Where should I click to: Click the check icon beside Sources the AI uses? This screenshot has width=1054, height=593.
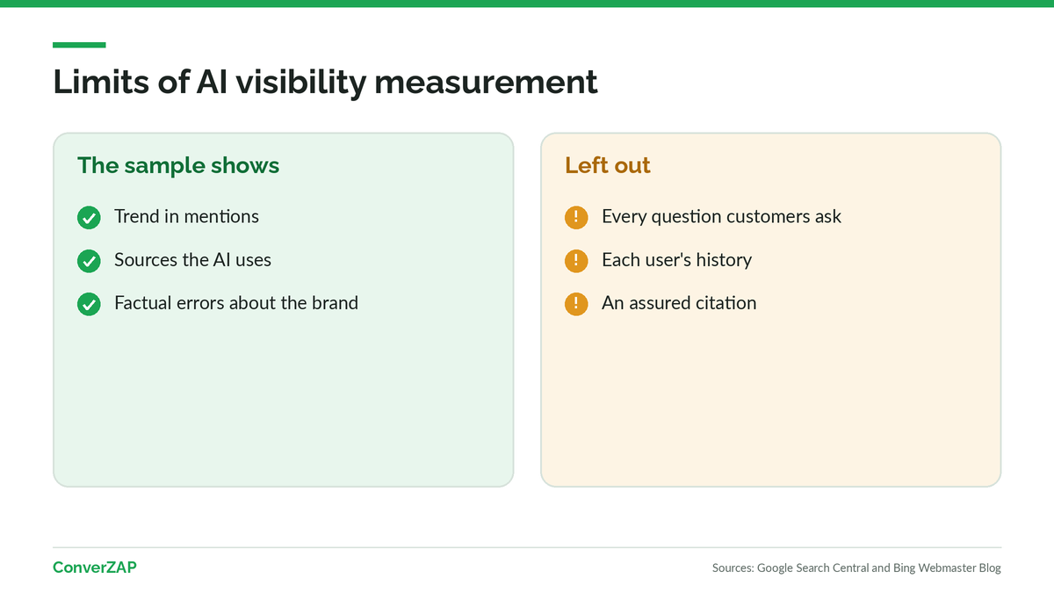[x=89, y=261]
